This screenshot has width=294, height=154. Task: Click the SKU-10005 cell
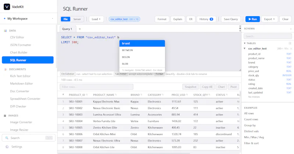pos(76,128)
